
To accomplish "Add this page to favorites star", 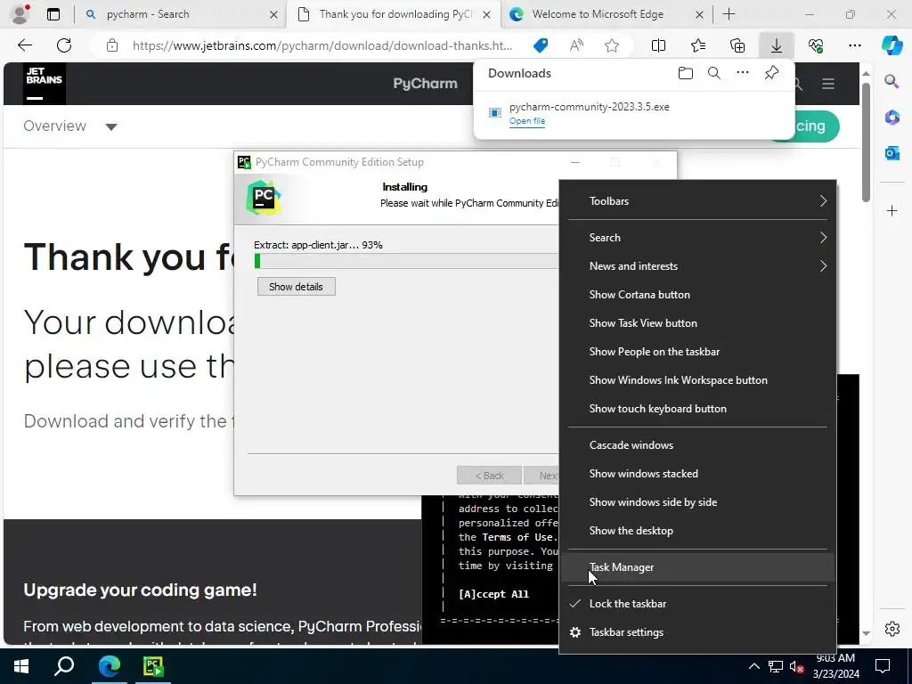I will pyautogui.click(x=611, y=45).
